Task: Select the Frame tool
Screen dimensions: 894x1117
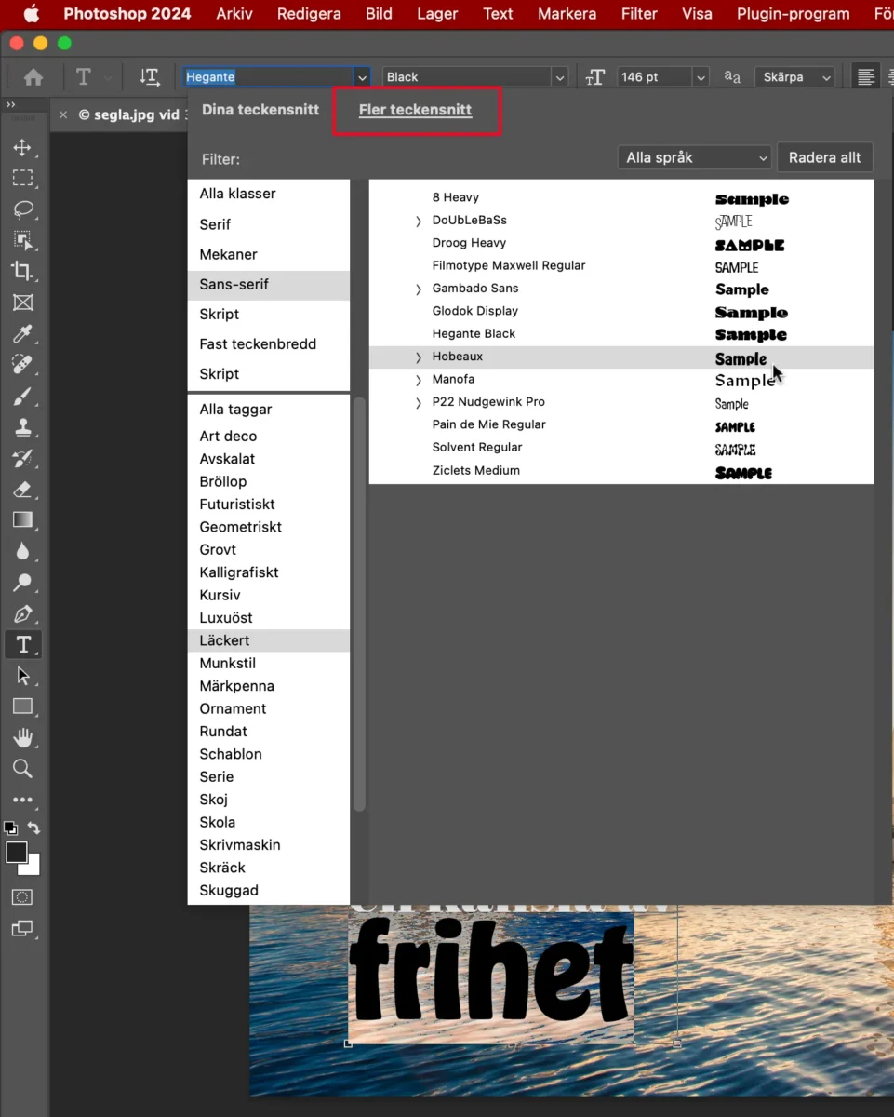Action: (22, 303)
